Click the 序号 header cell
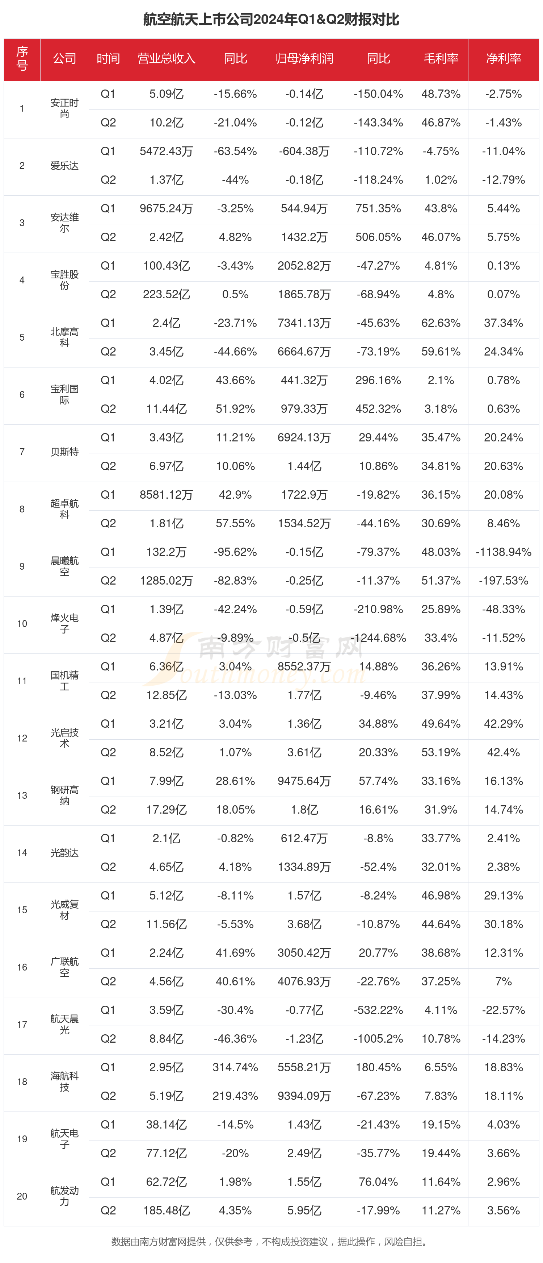The height and width of the screenshot is (1263, 543). [22, 59]
